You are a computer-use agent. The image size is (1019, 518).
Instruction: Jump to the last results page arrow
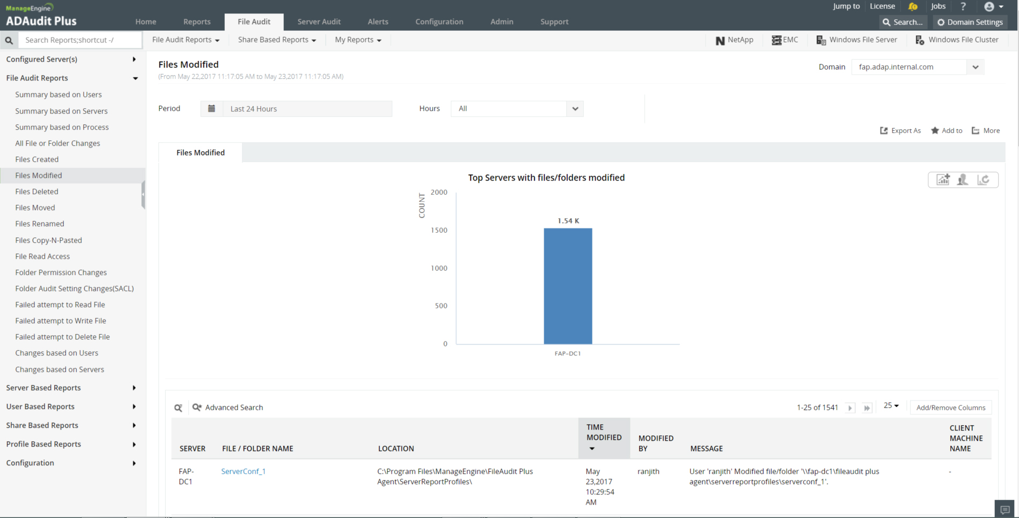coord(867,408)
